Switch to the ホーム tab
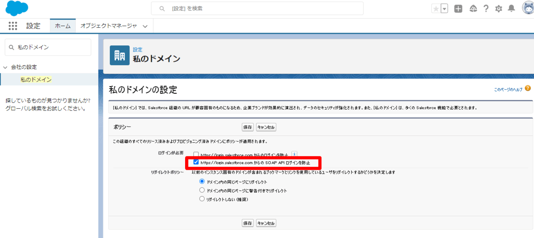 (x=63, y=26)
